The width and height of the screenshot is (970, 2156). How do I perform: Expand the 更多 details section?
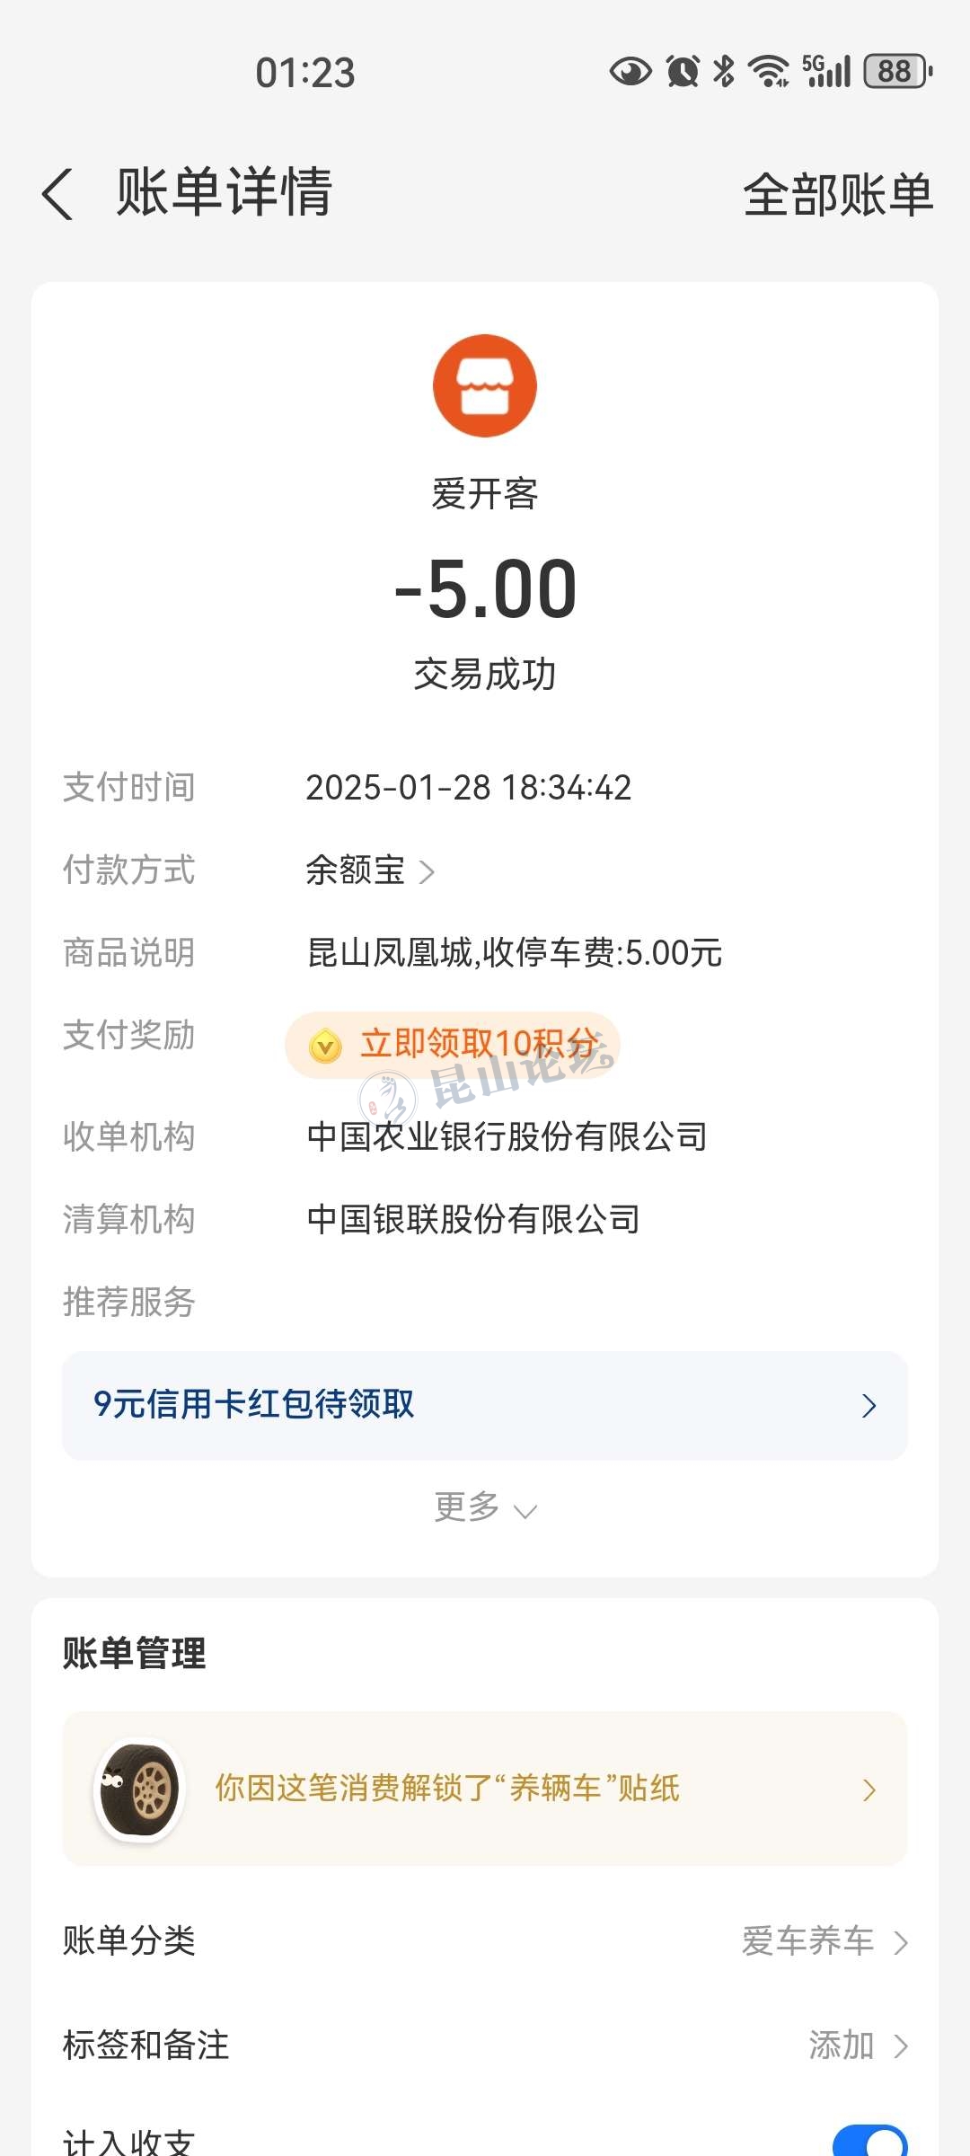(x=485, y=1507)
